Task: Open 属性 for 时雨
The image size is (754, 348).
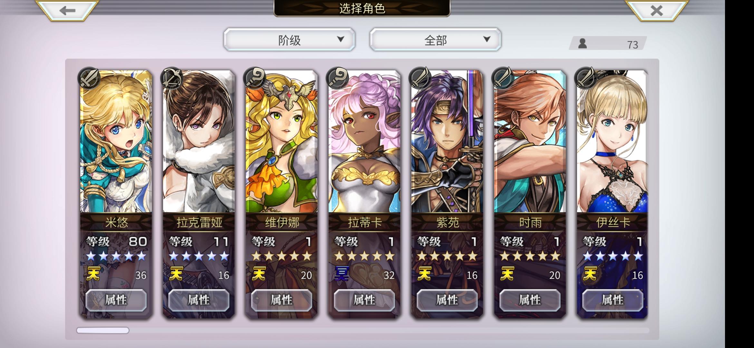Action: (530, 300)
